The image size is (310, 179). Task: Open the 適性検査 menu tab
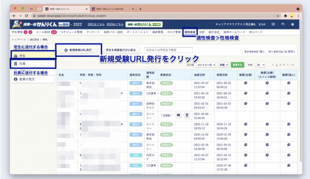190,32
